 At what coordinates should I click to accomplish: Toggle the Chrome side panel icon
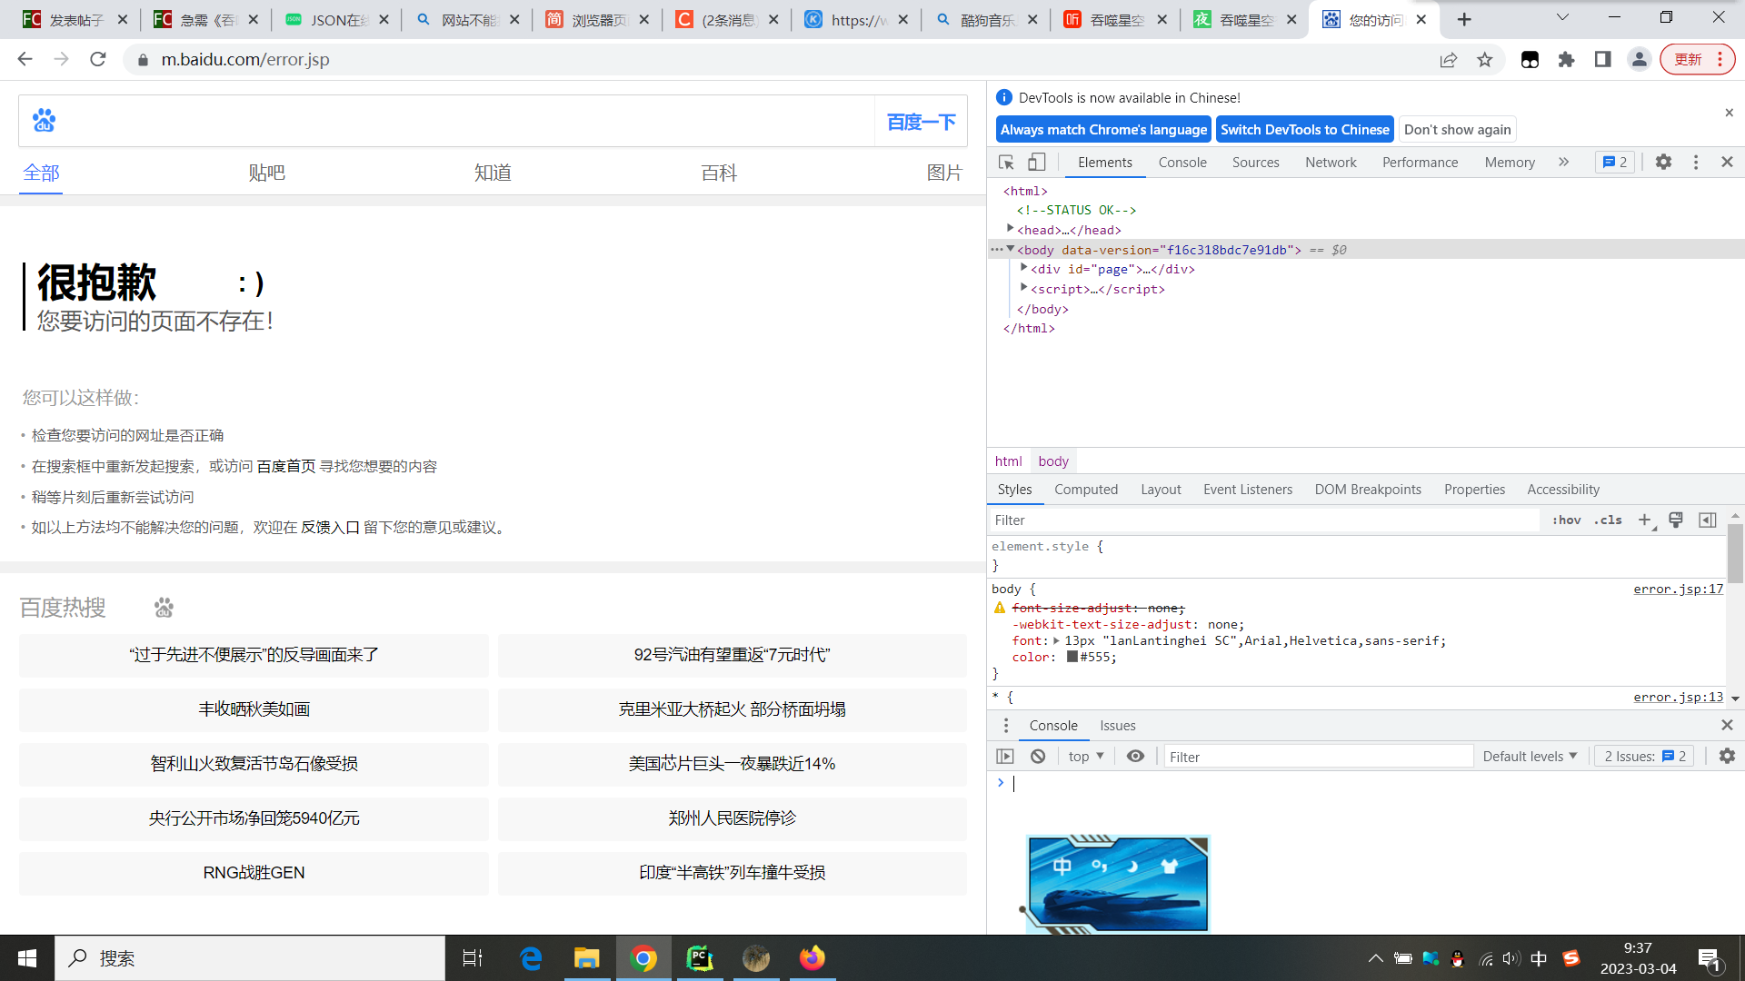(1602, 59)
